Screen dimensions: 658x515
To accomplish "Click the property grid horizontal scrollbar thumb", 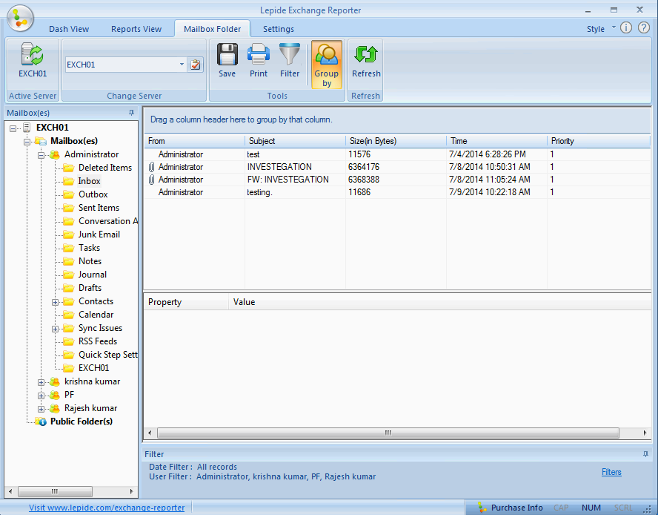I will click(x=388, y=433).
